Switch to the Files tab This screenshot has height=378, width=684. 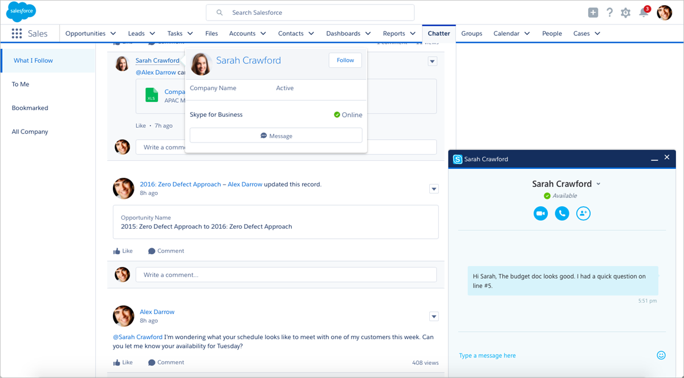point(211,34)
